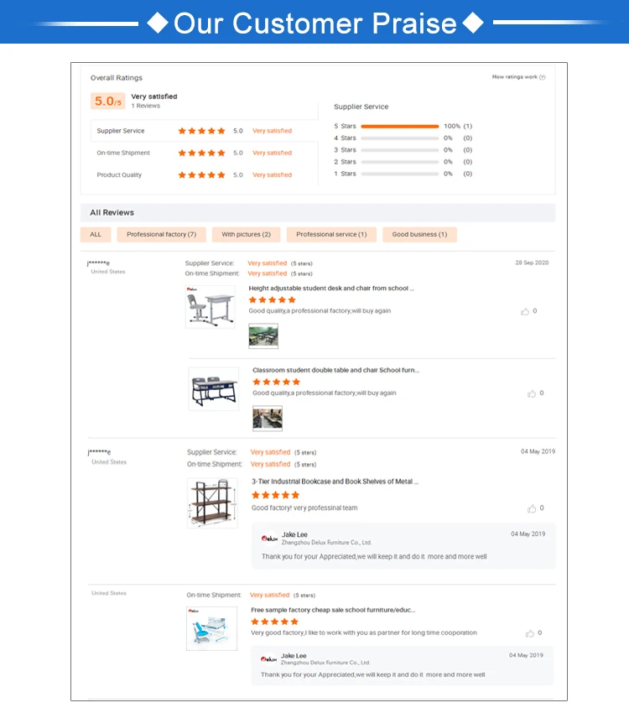Click Delux logo in second Jake Lee reply
629x713 pixels.
[268, 658]
